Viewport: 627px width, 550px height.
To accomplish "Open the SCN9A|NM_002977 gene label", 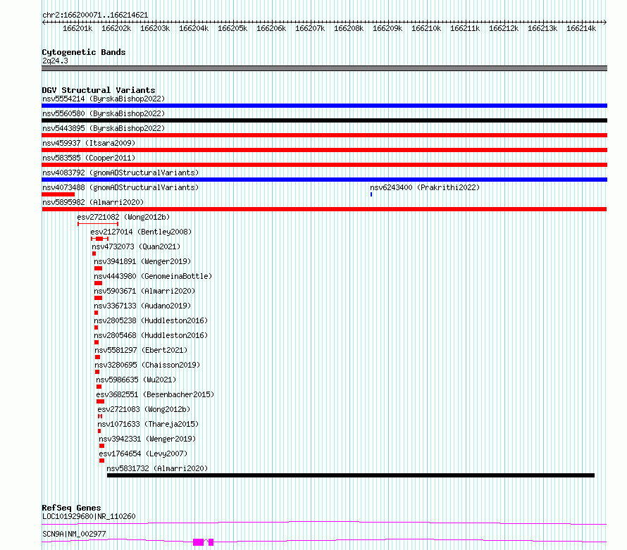I will [x=74, y=534].
